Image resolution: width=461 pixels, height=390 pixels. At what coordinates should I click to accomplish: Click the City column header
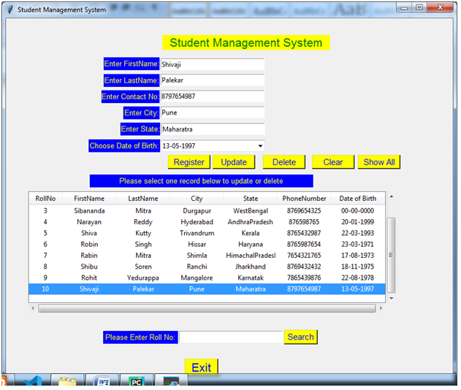point(197,199)
